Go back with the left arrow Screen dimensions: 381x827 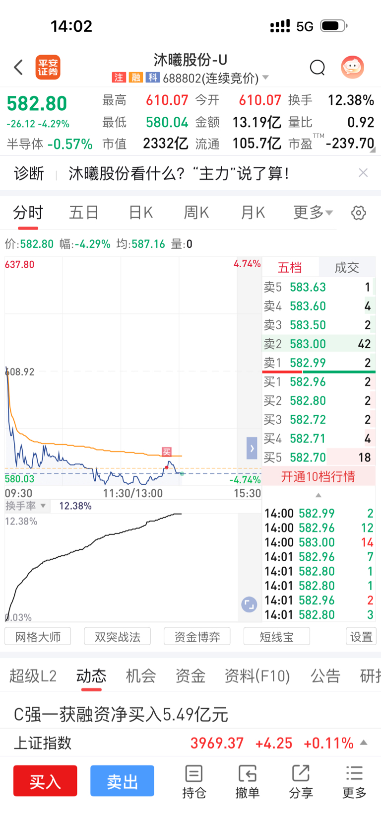point(18,67)
